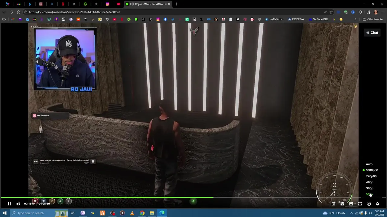Open the Facebook bookmark icon

point(165,19)
